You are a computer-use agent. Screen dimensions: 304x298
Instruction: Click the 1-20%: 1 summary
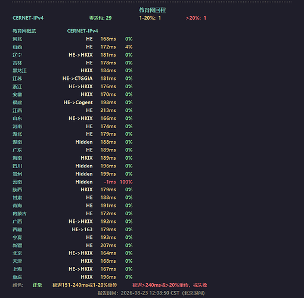(150, 18)
